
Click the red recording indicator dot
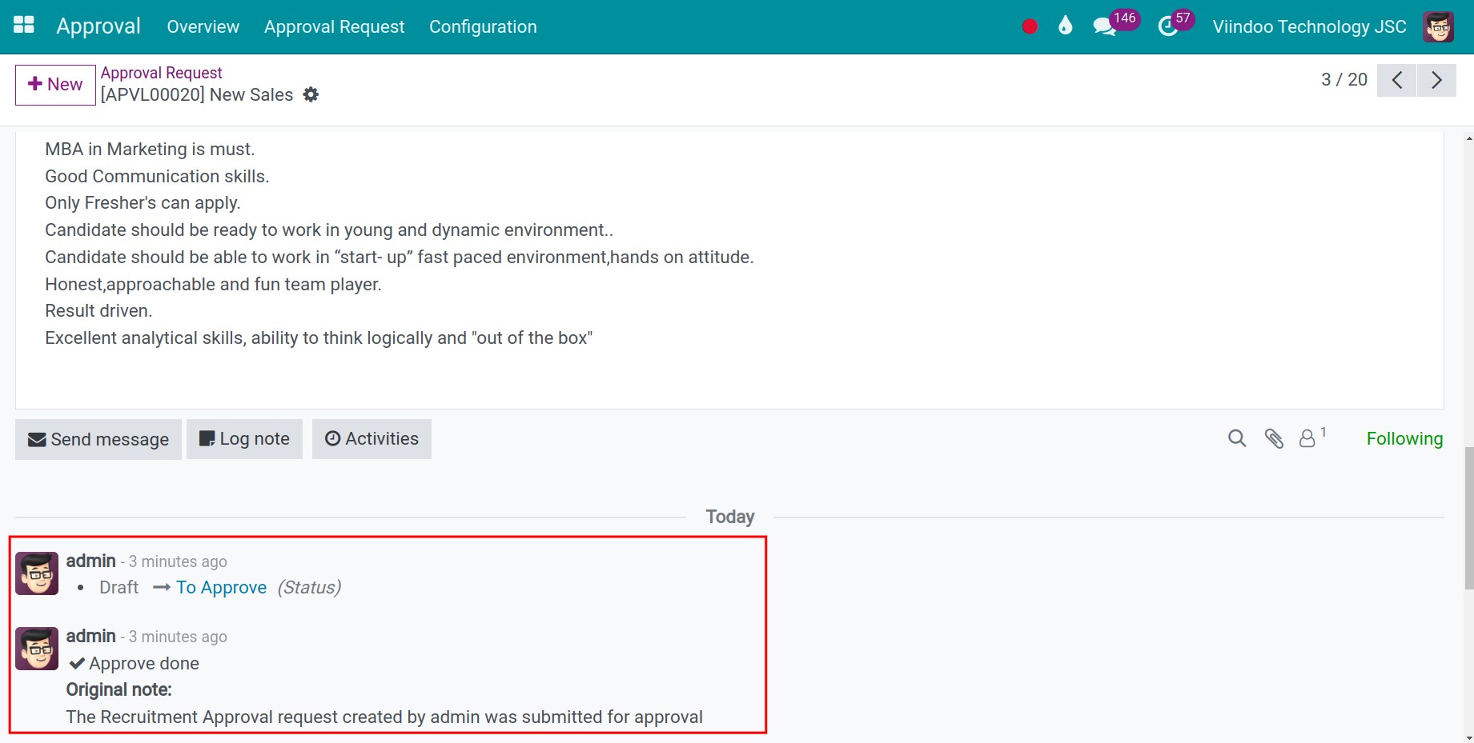coord(1030,26)
